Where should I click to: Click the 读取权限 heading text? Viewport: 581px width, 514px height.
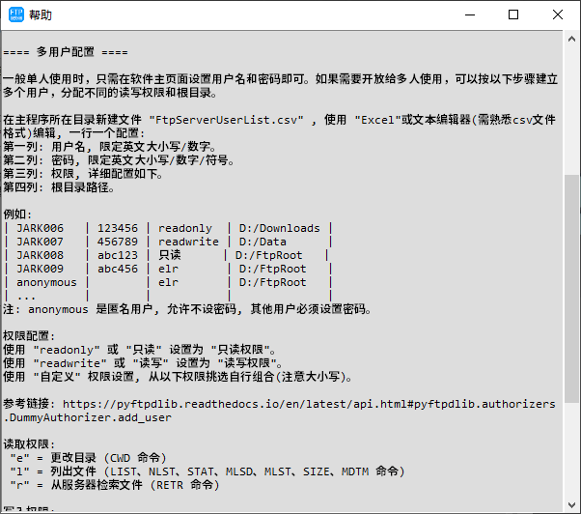click(32, 443)
